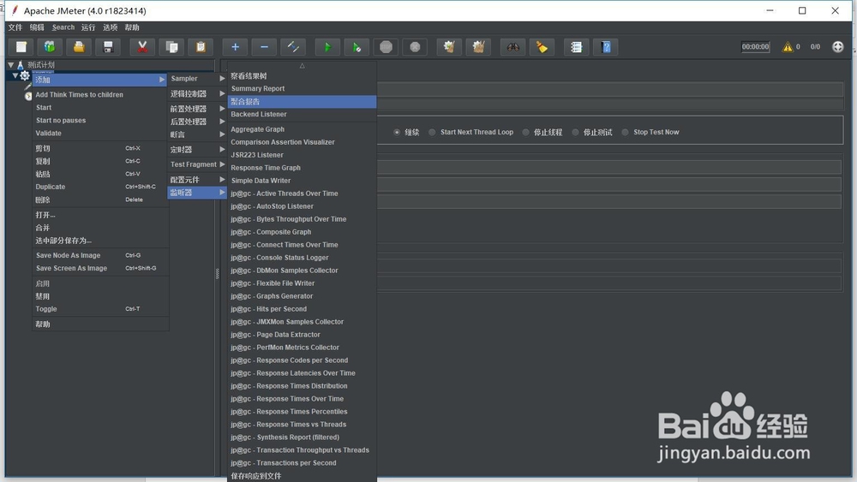857x482 pixels.
Task: Click the warning triangle log icon
Action: click(787, 47)
